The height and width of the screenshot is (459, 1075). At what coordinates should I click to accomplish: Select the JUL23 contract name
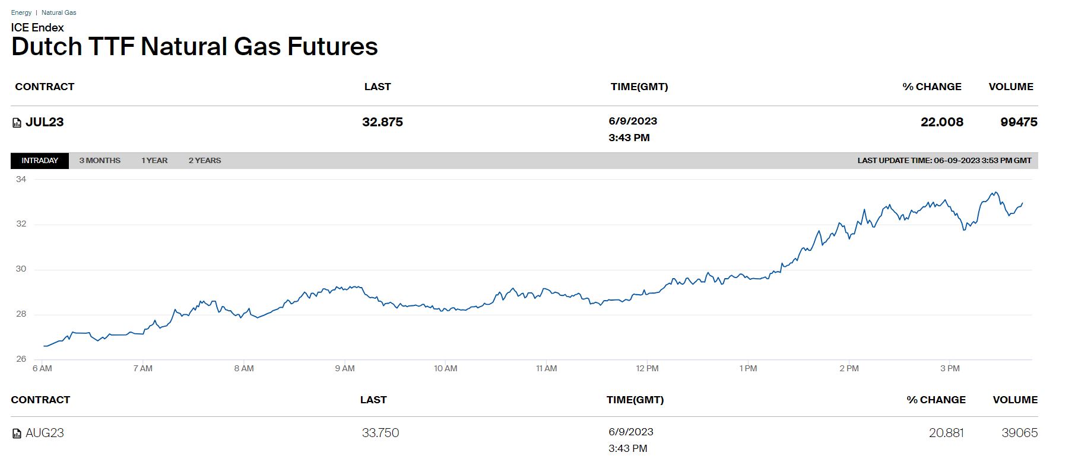pyautogui.click(x=45, y=122)
